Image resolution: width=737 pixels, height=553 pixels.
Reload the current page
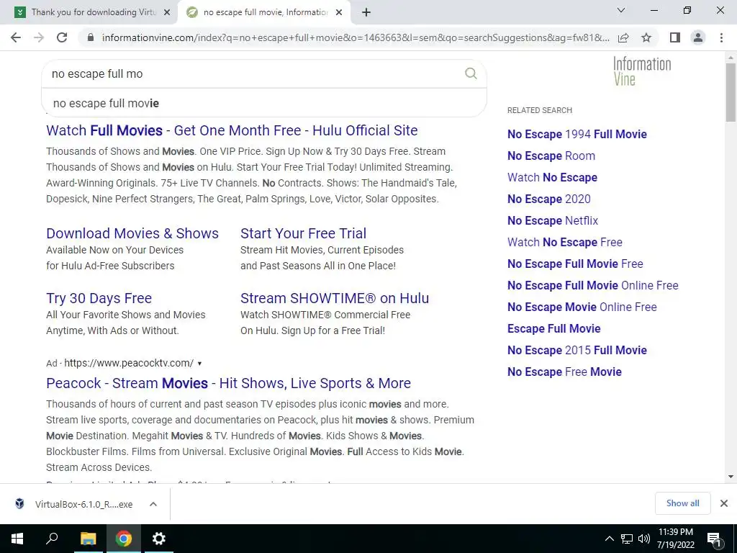pyautogui.click(x=62, y=37)
